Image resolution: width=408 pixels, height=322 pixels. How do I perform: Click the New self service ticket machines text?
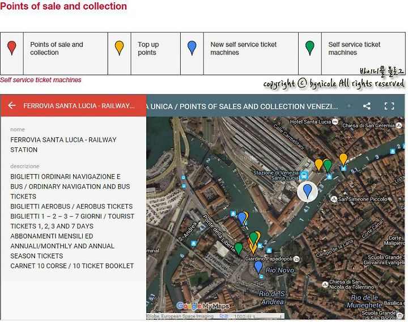[244, 48]
